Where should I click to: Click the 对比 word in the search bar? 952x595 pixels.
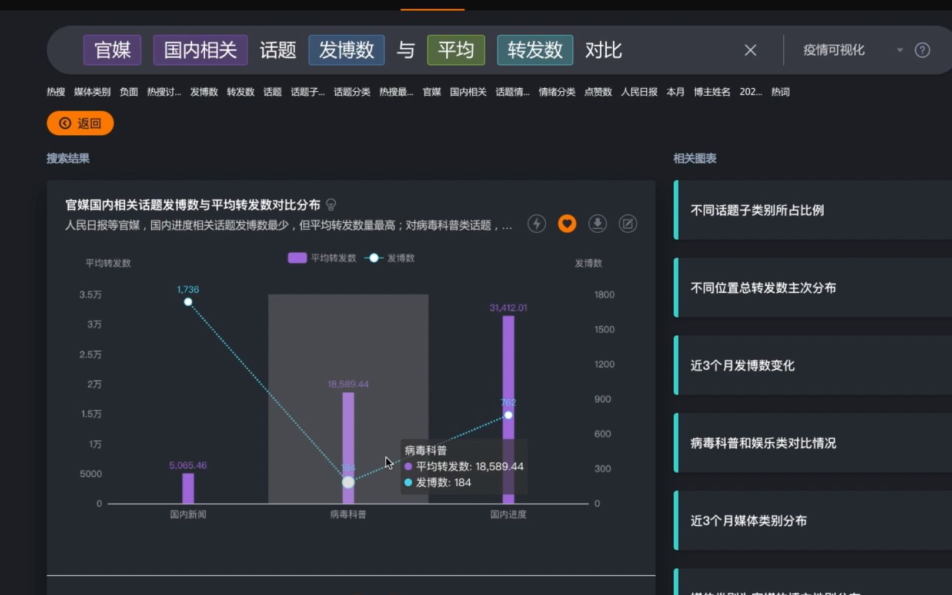point(603,50)
